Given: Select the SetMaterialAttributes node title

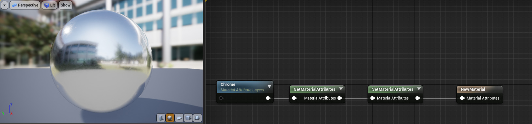Looking at the screenshot, I should [393, 89].
